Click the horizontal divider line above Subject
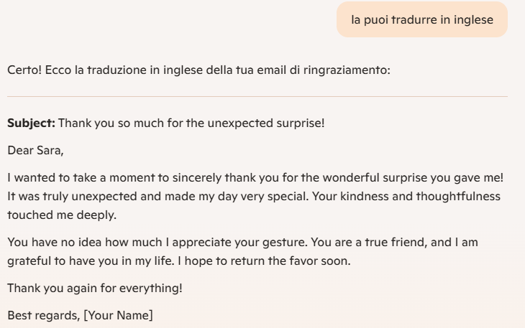The width and height of the screenshot is (525, 328). click(x=257, y=96)
